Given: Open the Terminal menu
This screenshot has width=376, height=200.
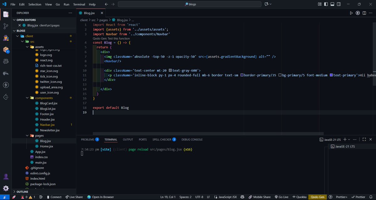Looking at the screenshot, I should (x=79, y=4).
